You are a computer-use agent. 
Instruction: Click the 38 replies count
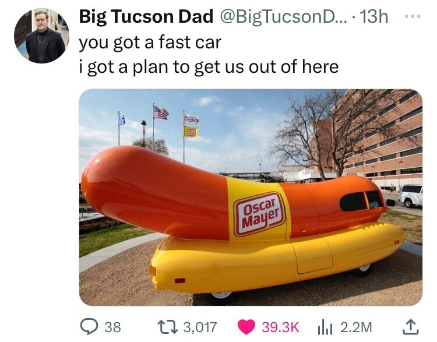(113, 327)
